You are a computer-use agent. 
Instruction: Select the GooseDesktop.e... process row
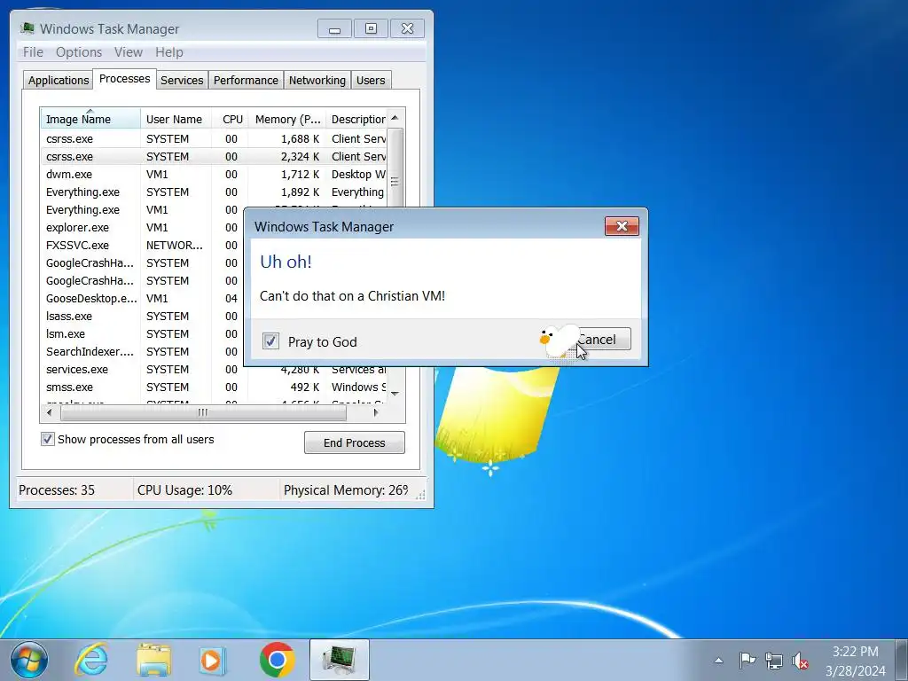point(142,298)
